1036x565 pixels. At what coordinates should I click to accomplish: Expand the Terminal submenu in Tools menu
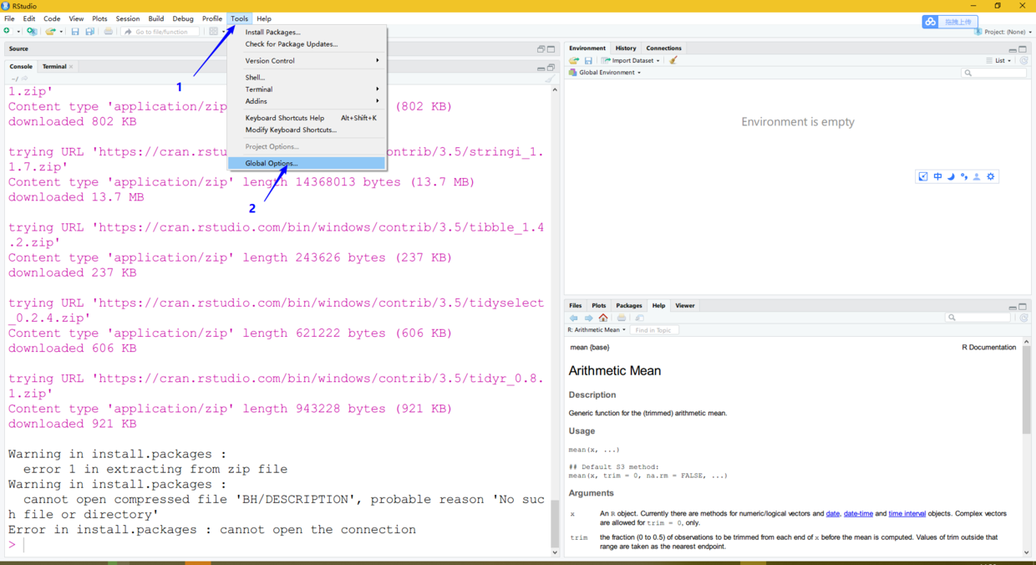(307, 89)
